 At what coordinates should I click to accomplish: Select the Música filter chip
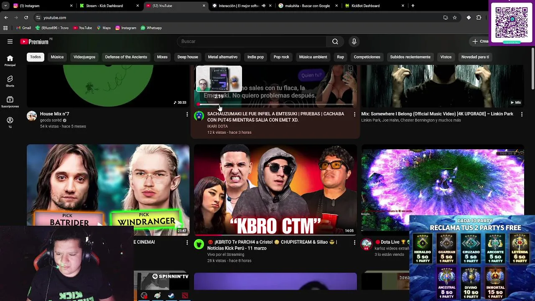[x=57, y=57]
